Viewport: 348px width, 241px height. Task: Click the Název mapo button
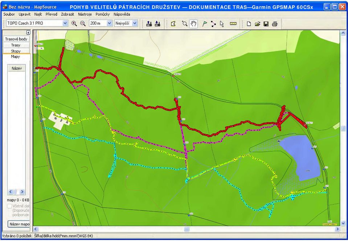tap(19, 224)
